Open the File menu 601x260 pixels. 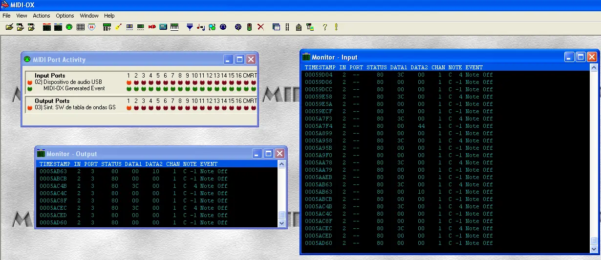click(6, 16)
